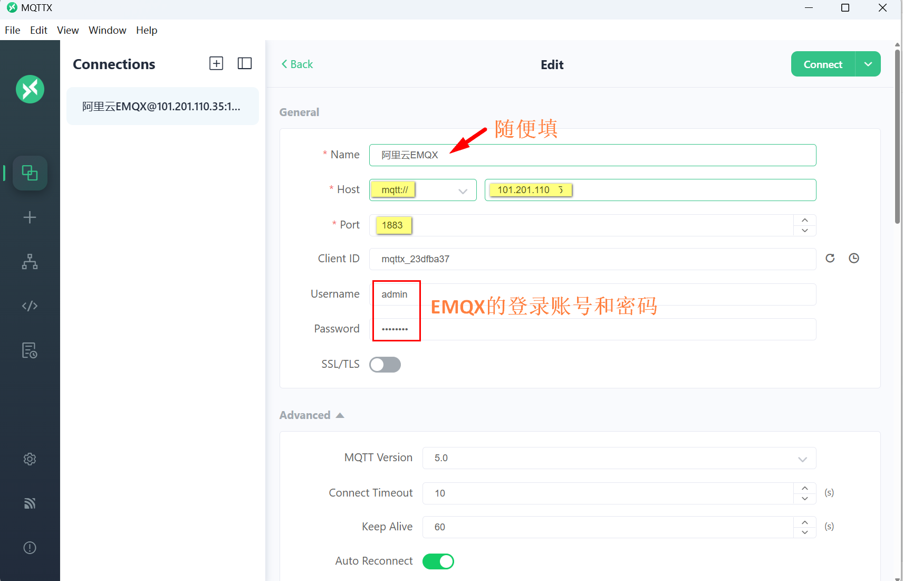Click the Connect button
Screen dimensions: 903x581
pyautogui.click(x=823, y=64)
